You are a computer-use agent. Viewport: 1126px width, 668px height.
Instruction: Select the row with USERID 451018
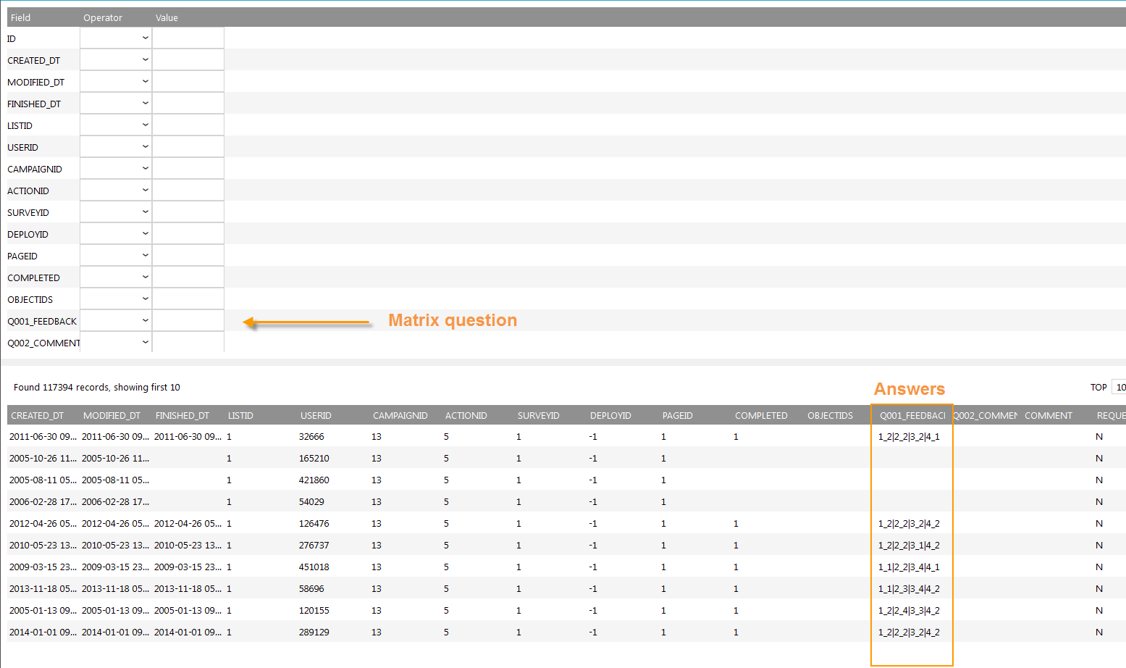coord(314,567)
